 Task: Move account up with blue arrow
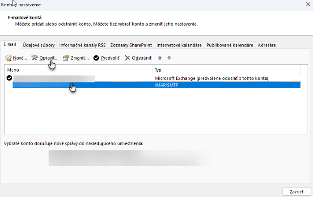click(x=160, y=58)
